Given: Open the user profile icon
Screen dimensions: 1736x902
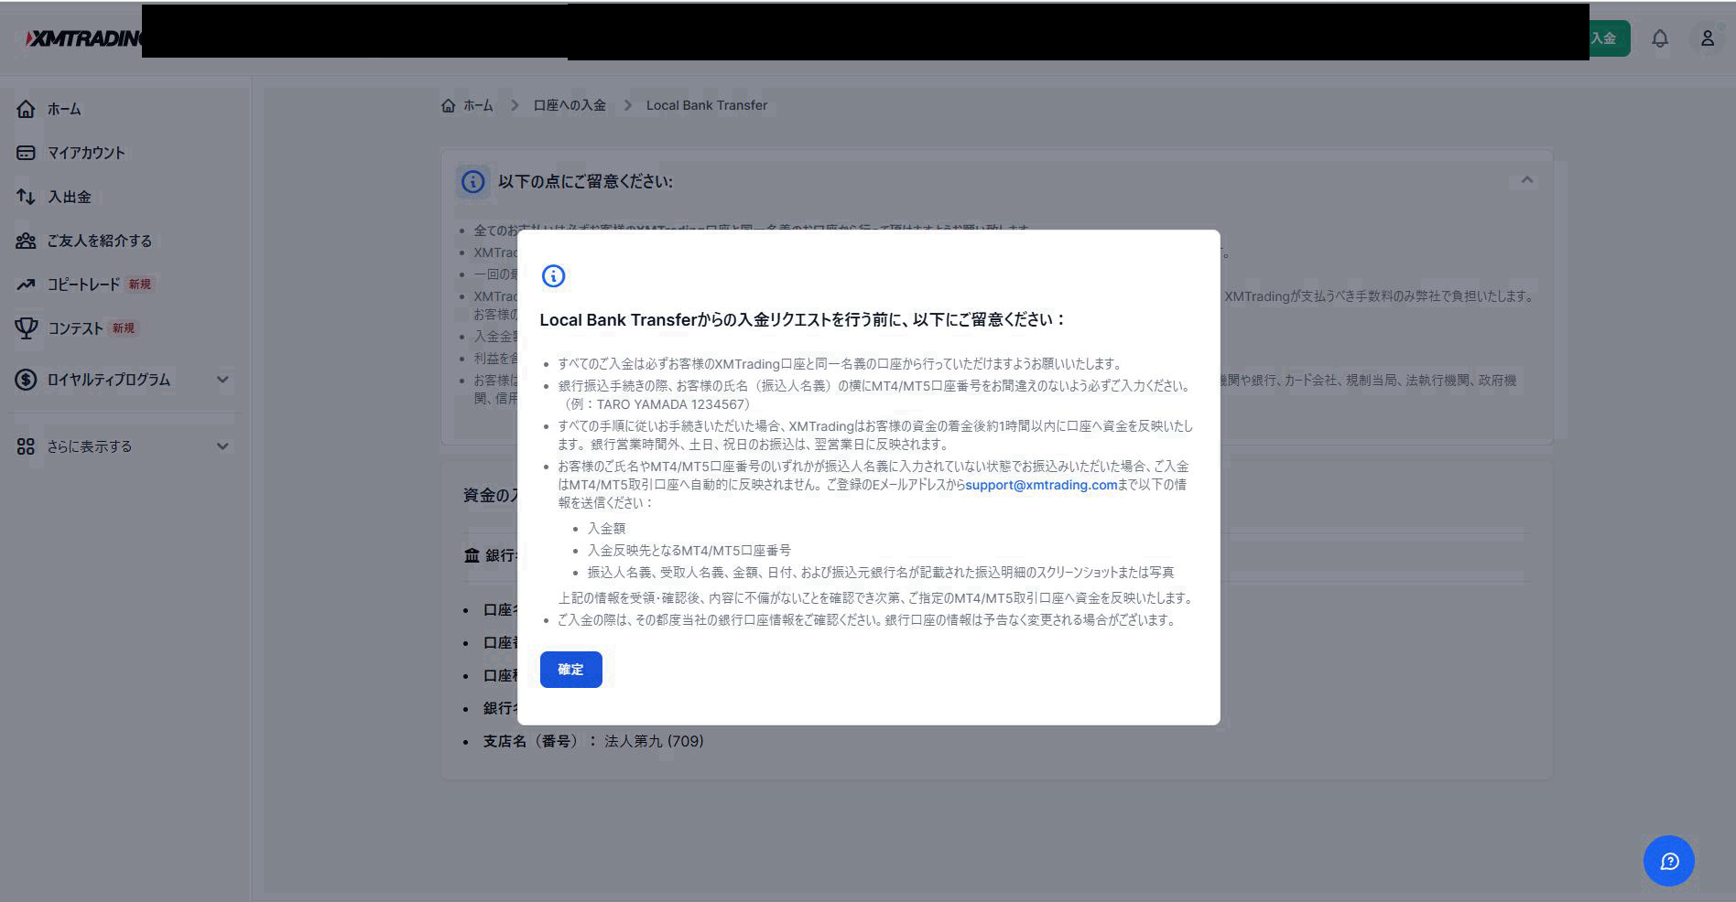Looking at the screenshot, I should pos(1708,38).
